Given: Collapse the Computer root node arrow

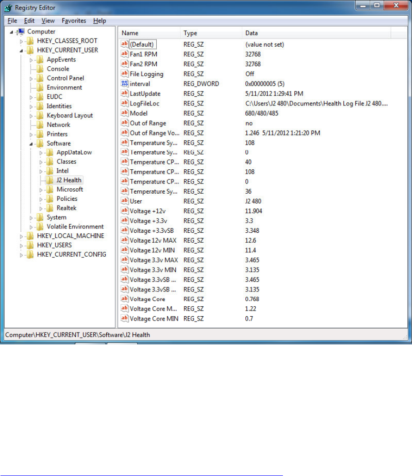Looking at the screenshot, I should click(11, 32).
